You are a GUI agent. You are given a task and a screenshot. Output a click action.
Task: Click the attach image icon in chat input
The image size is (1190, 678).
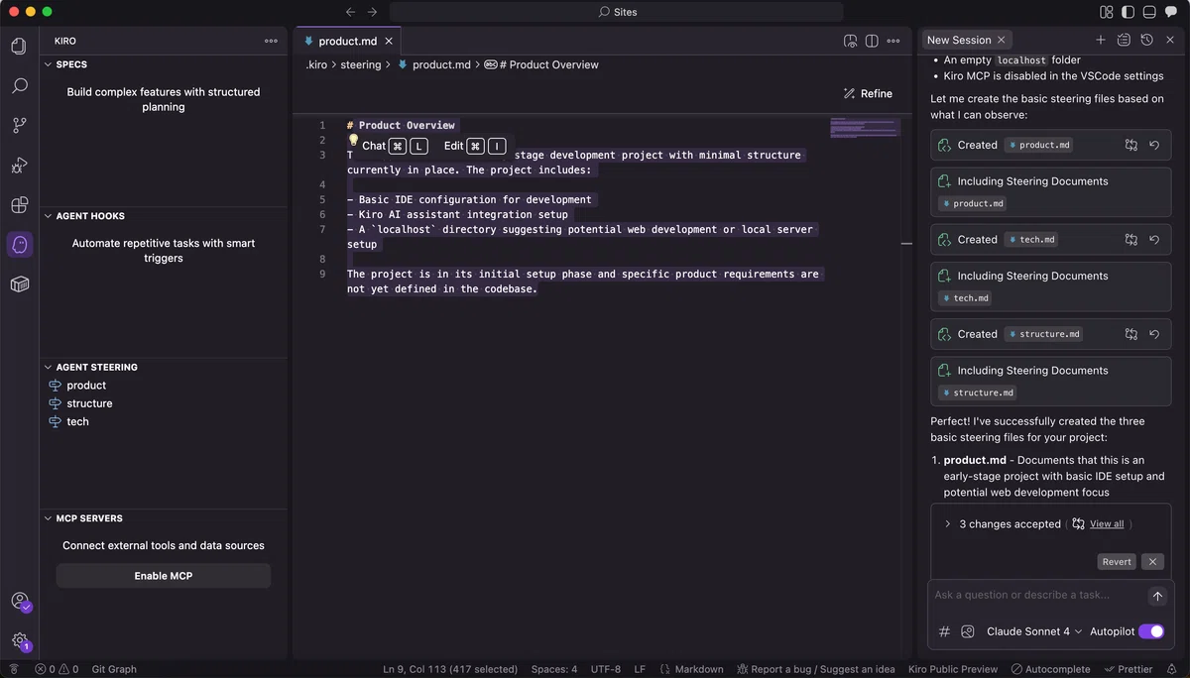point(968,631)
